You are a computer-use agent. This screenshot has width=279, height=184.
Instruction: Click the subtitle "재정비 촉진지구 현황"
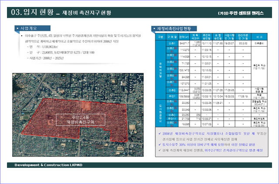click(x=87, y=13)
